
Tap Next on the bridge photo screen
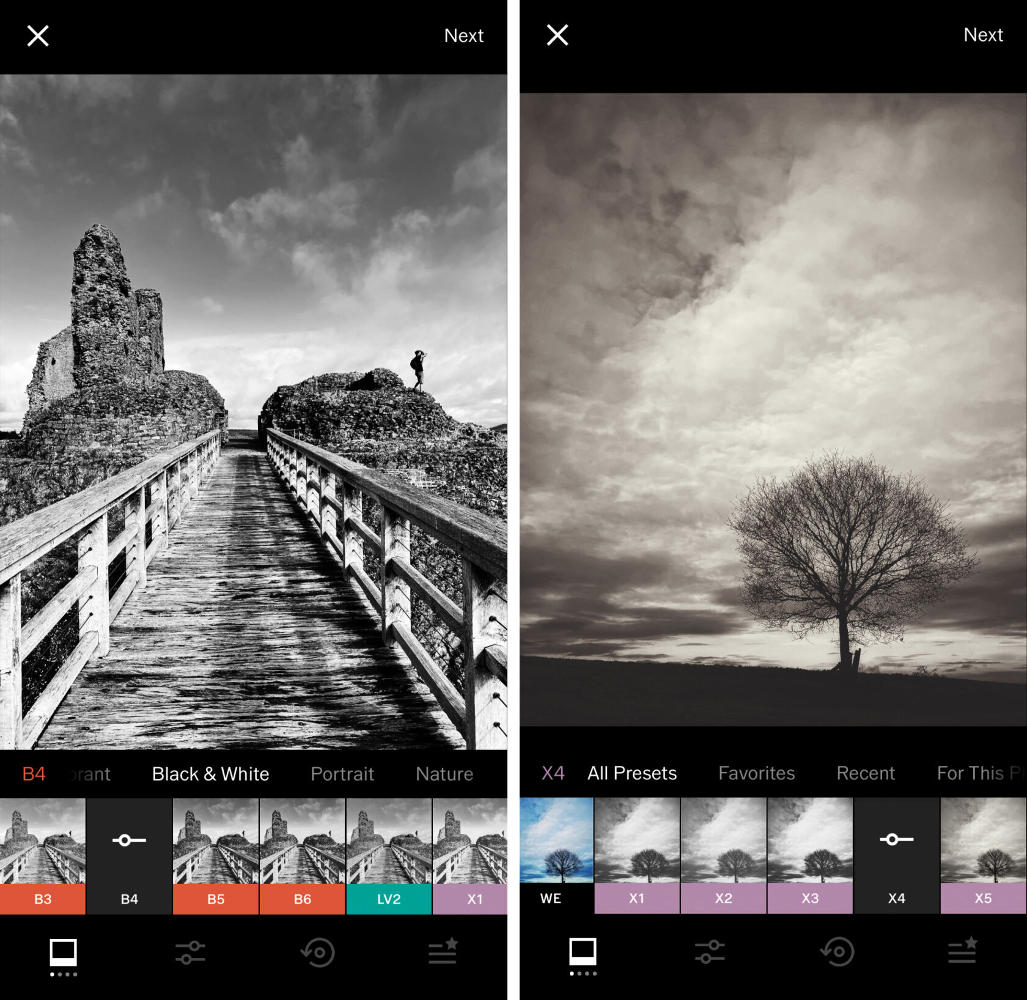click(465, 35)
